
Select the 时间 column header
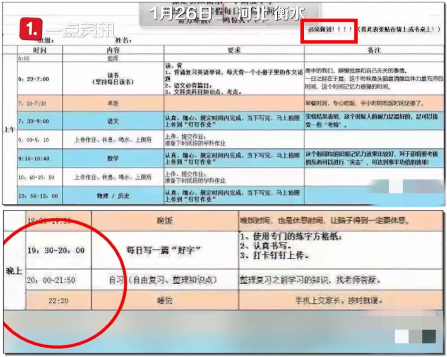point(40,50)
